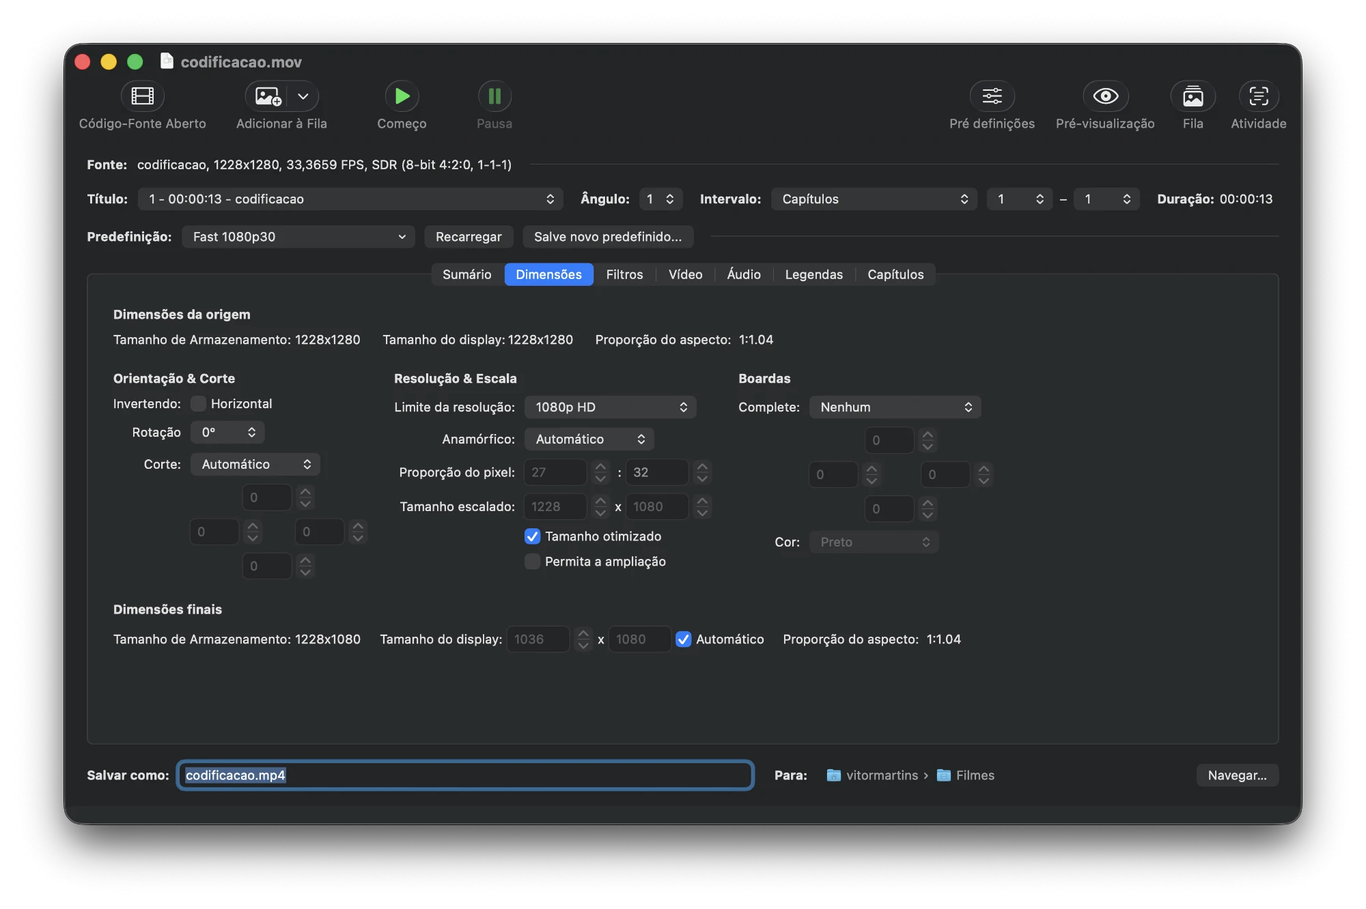The width and height of the screenshot is (1366, 909).
Task: Open source with Código-Fonte Aberto icon
Action: tap(142, 96)
